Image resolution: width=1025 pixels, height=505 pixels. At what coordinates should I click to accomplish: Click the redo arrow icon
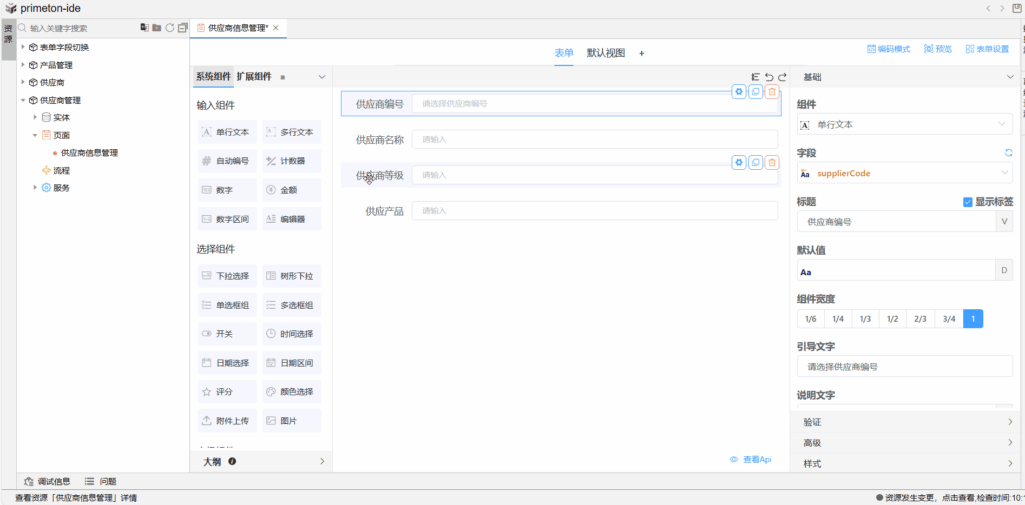tap(782, 77)
